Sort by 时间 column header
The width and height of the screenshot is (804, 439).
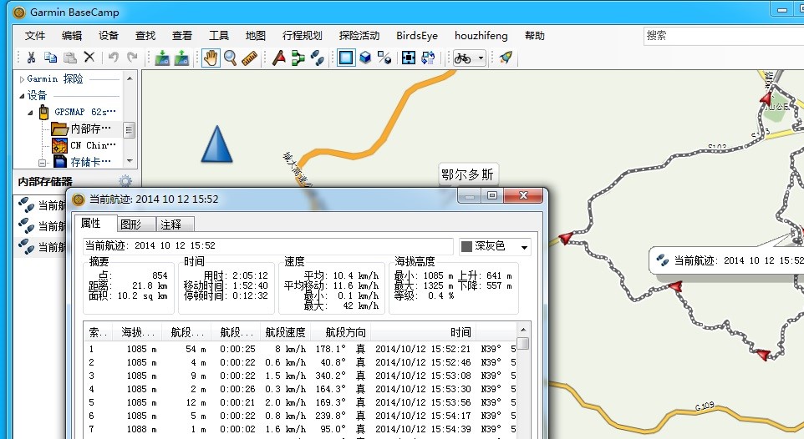tap(424, 332)
